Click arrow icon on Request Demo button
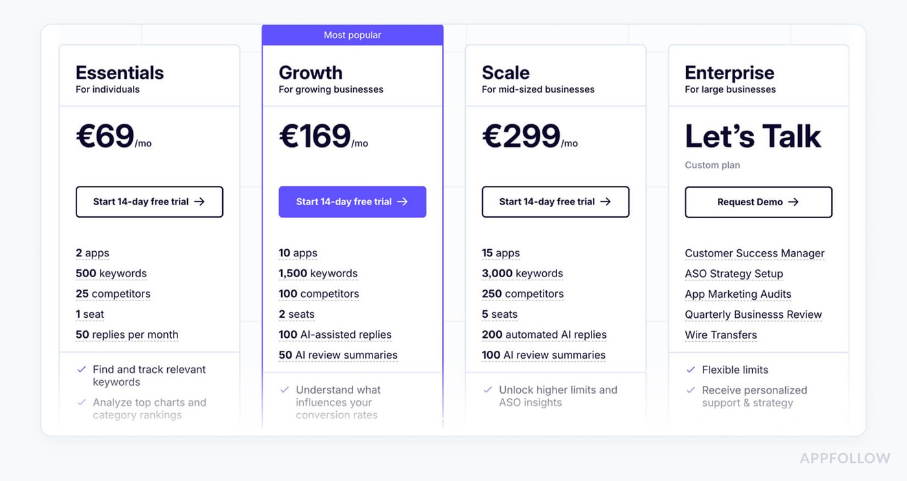This screenshot has height=481, width=907. tap(794, 202)
